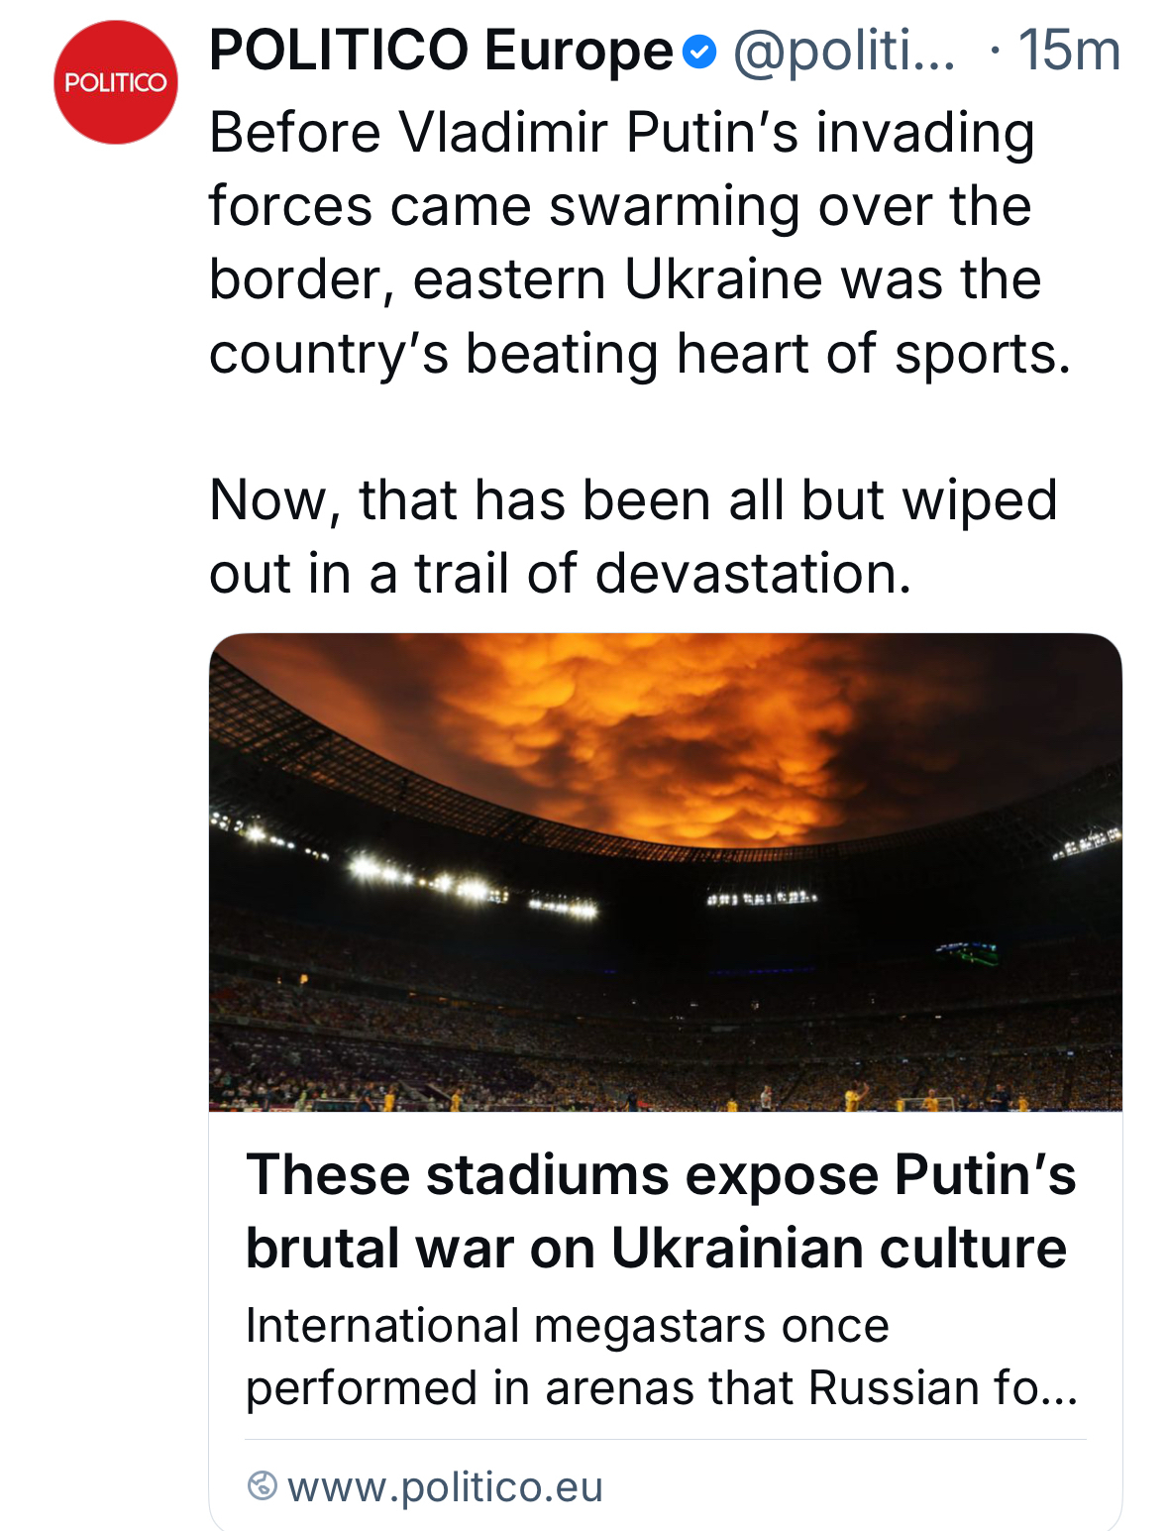
Task: Open the red POLITICO profile avatar
Action: (x=116, y=82)
